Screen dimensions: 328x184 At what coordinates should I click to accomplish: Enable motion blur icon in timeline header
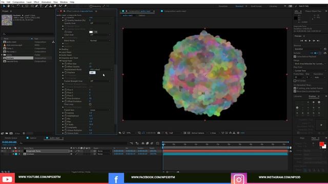[x=152, y=143]
